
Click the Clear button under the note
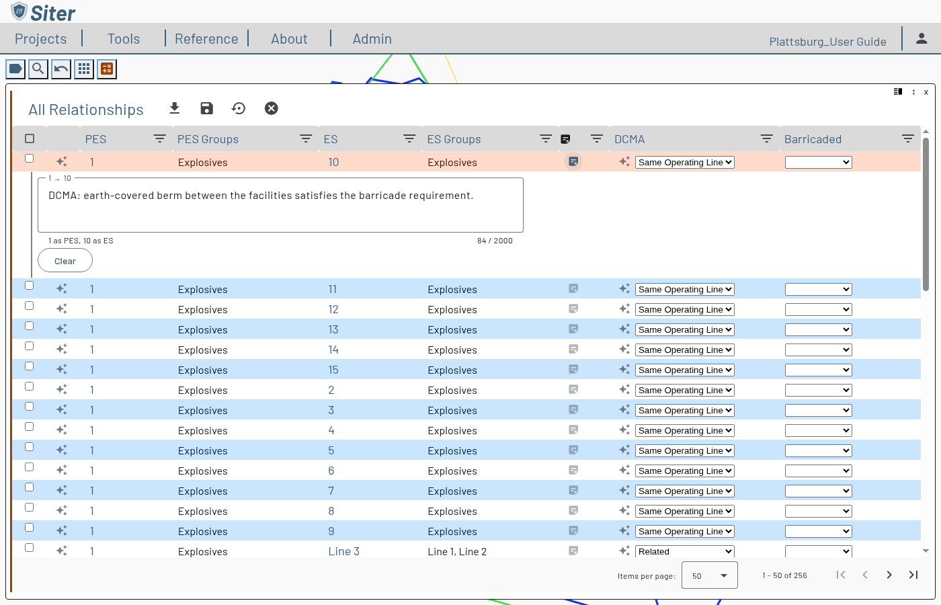[65, 261]
